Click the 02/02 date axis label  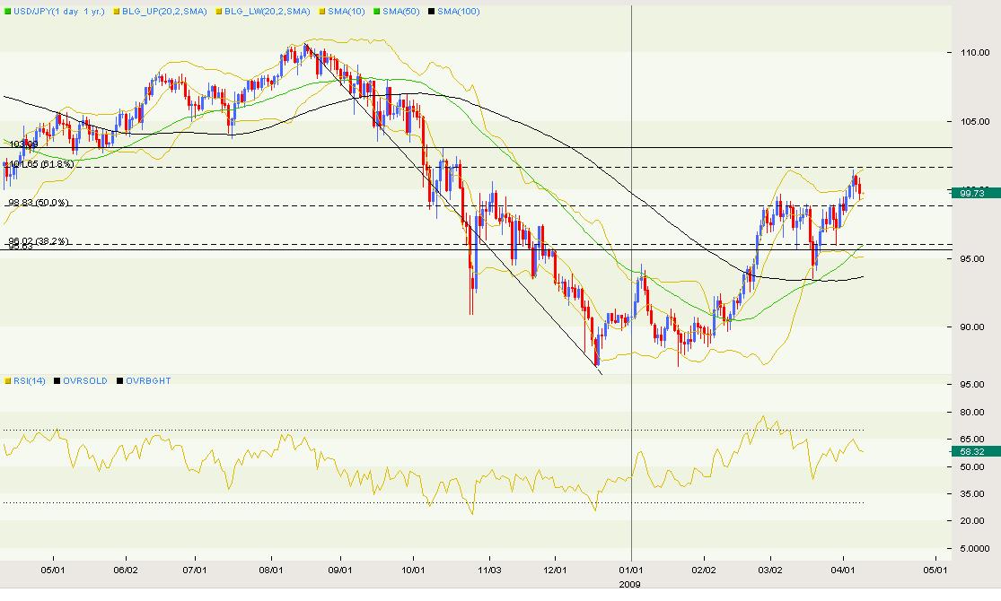[704, 570]
